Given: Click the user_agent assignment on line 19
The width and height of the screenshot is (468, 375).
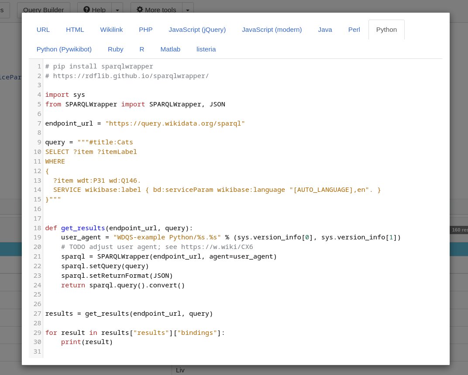Looking at the screenshot, I should [231, 237].
